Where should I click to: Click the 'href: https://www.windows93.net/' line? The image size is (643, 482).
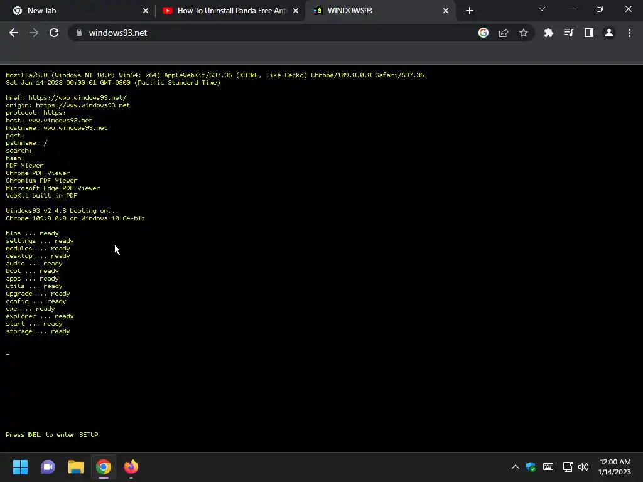(x=66, y=97)
